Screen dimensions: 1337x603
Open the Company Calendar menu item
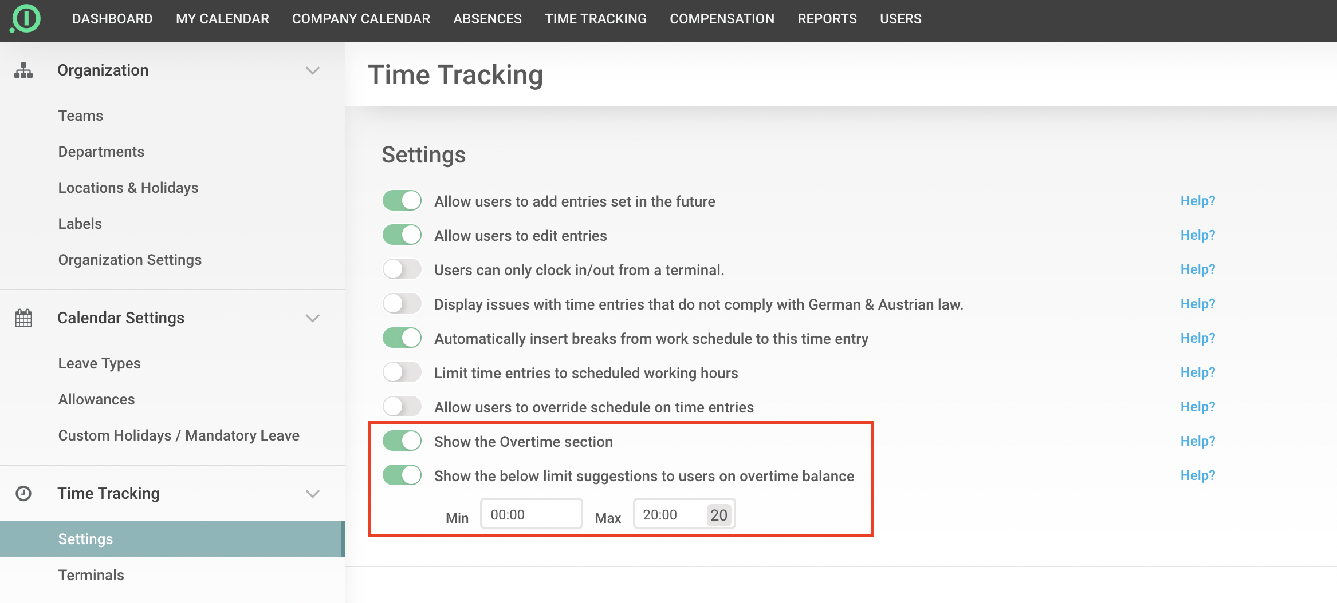(x=361, y=19)
